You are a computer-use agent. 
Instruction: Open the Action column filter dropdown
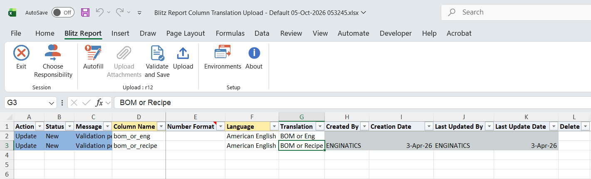coord(40,126)
